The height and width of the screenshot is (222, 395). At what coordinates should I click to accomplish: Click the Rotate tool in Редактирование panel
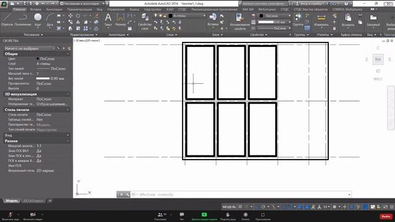click(78, 16)
